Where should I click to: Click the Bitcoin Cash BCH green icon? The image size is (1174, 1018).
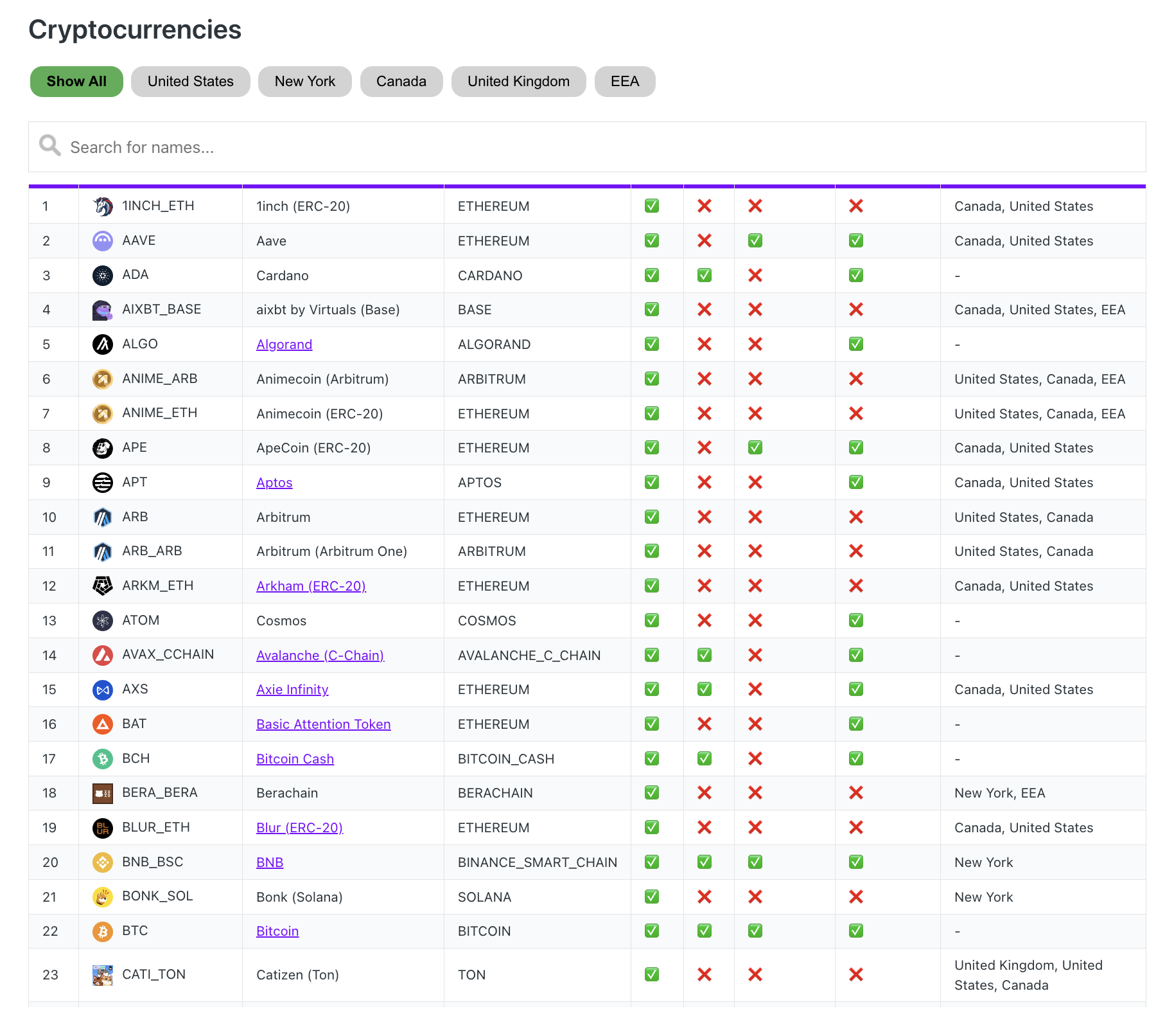click(103, 759)
